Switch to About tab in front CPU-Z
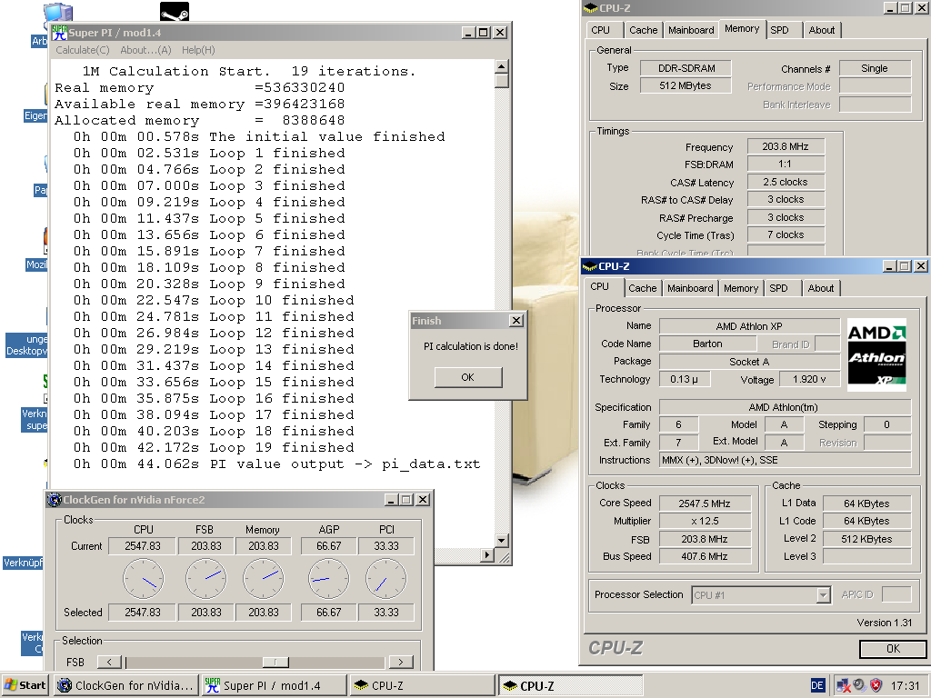Screen dimensions: 931x698 [821, 288]
